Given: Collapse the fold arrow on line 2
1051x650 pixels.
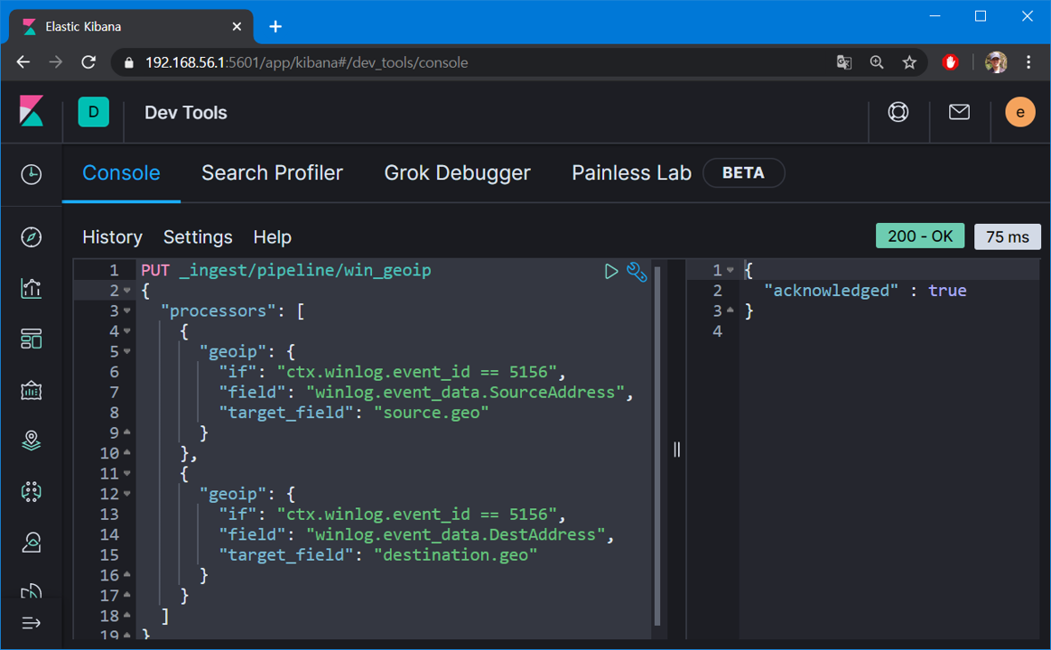Looking at the screenshot, I should [126, 290].
